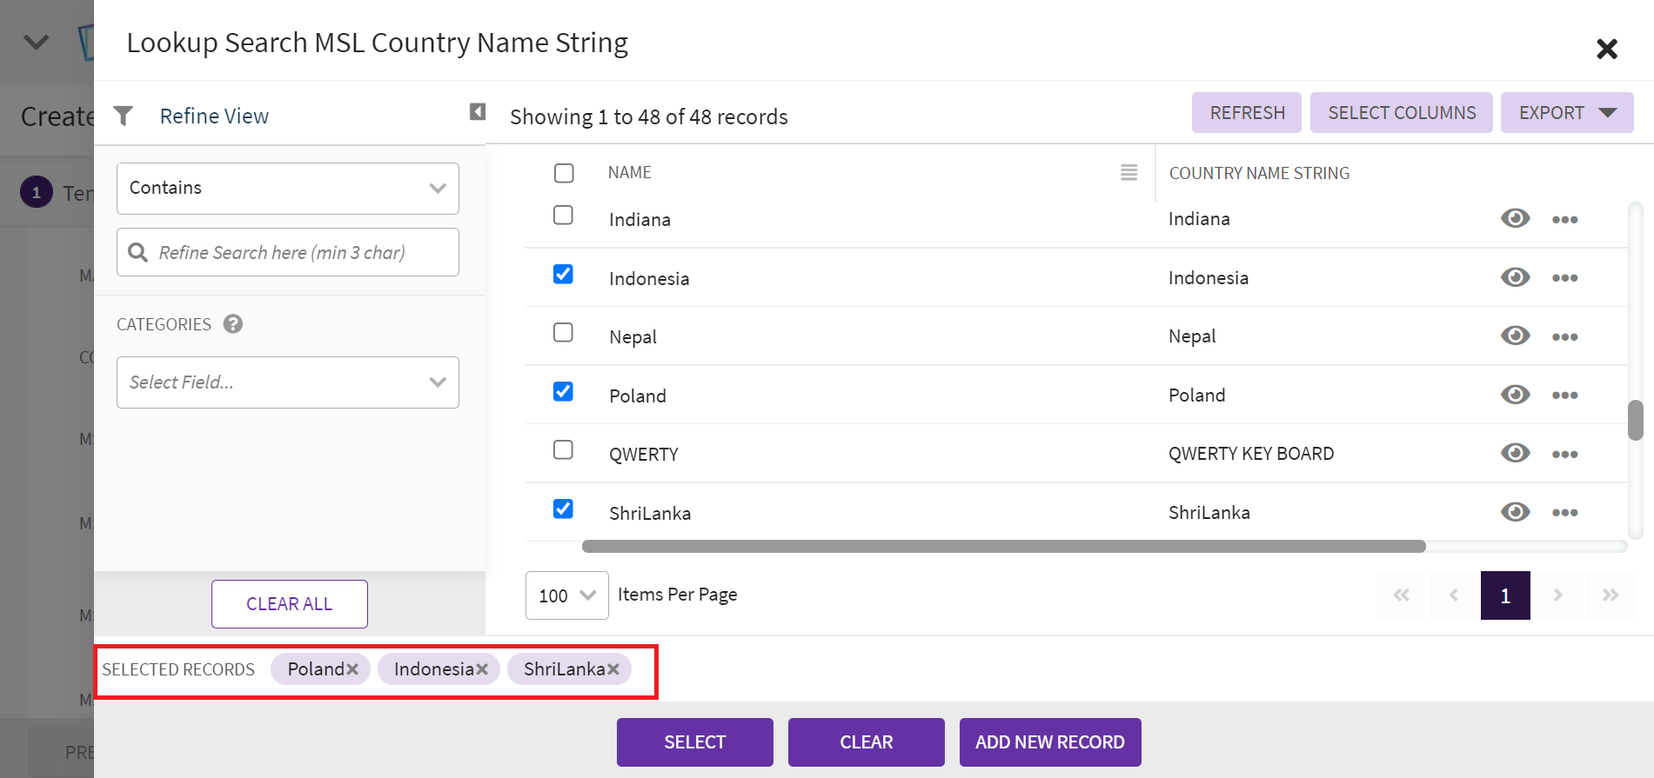The image size is (1654, 778).
Task: Open more options for QWERTY row
Action: click(x=1564, y=455)
